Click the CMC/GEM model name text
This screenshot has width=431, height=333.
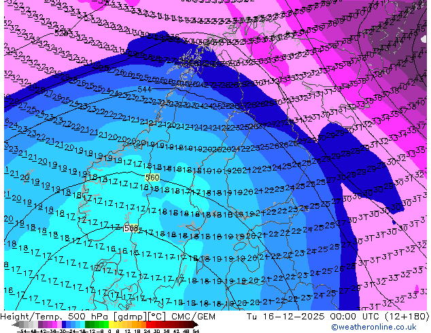pos(193,317)
